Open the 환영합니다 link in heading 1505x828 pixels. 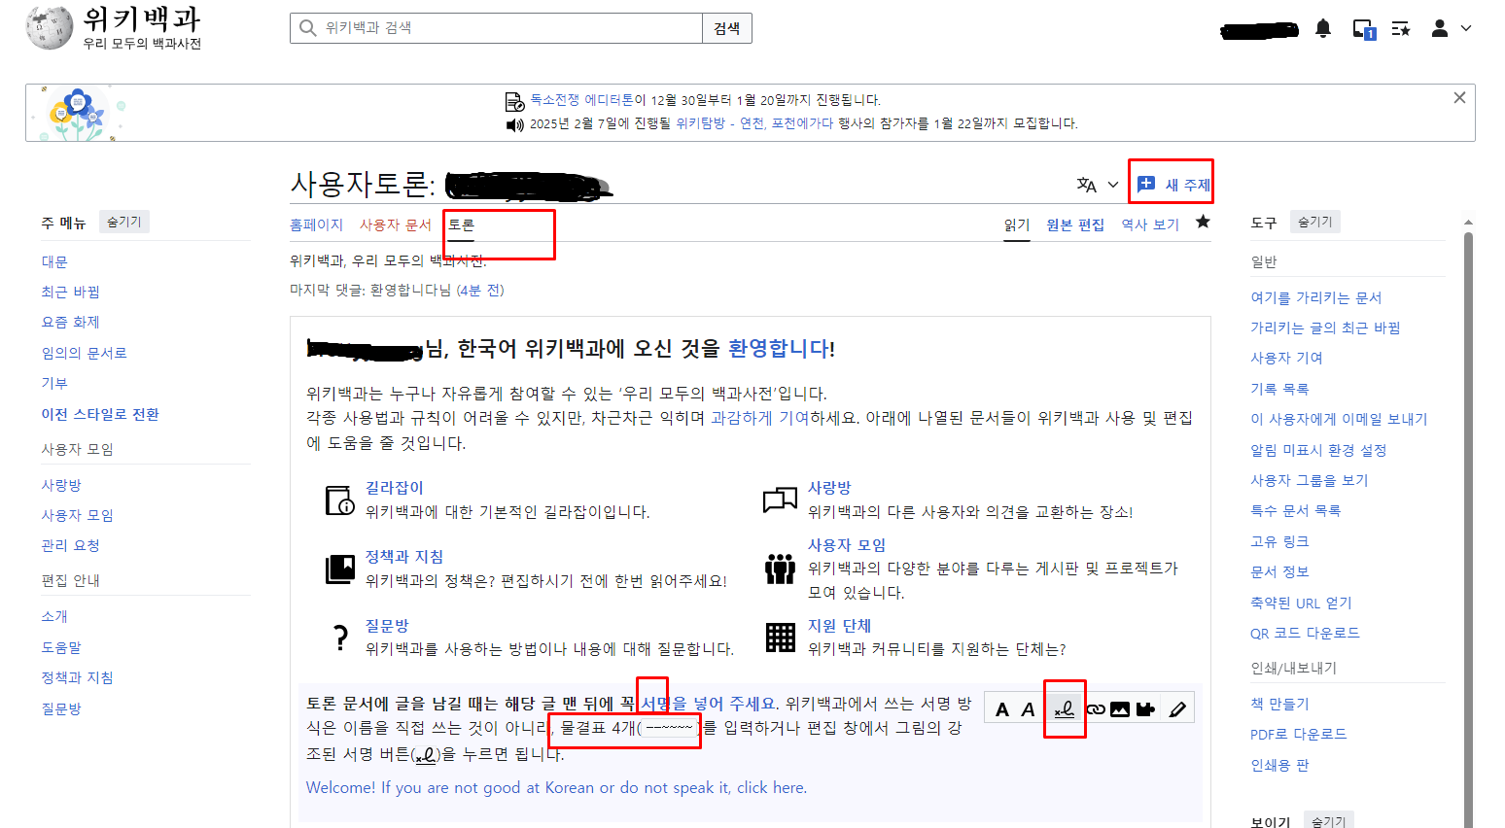[x=779, y=348]
